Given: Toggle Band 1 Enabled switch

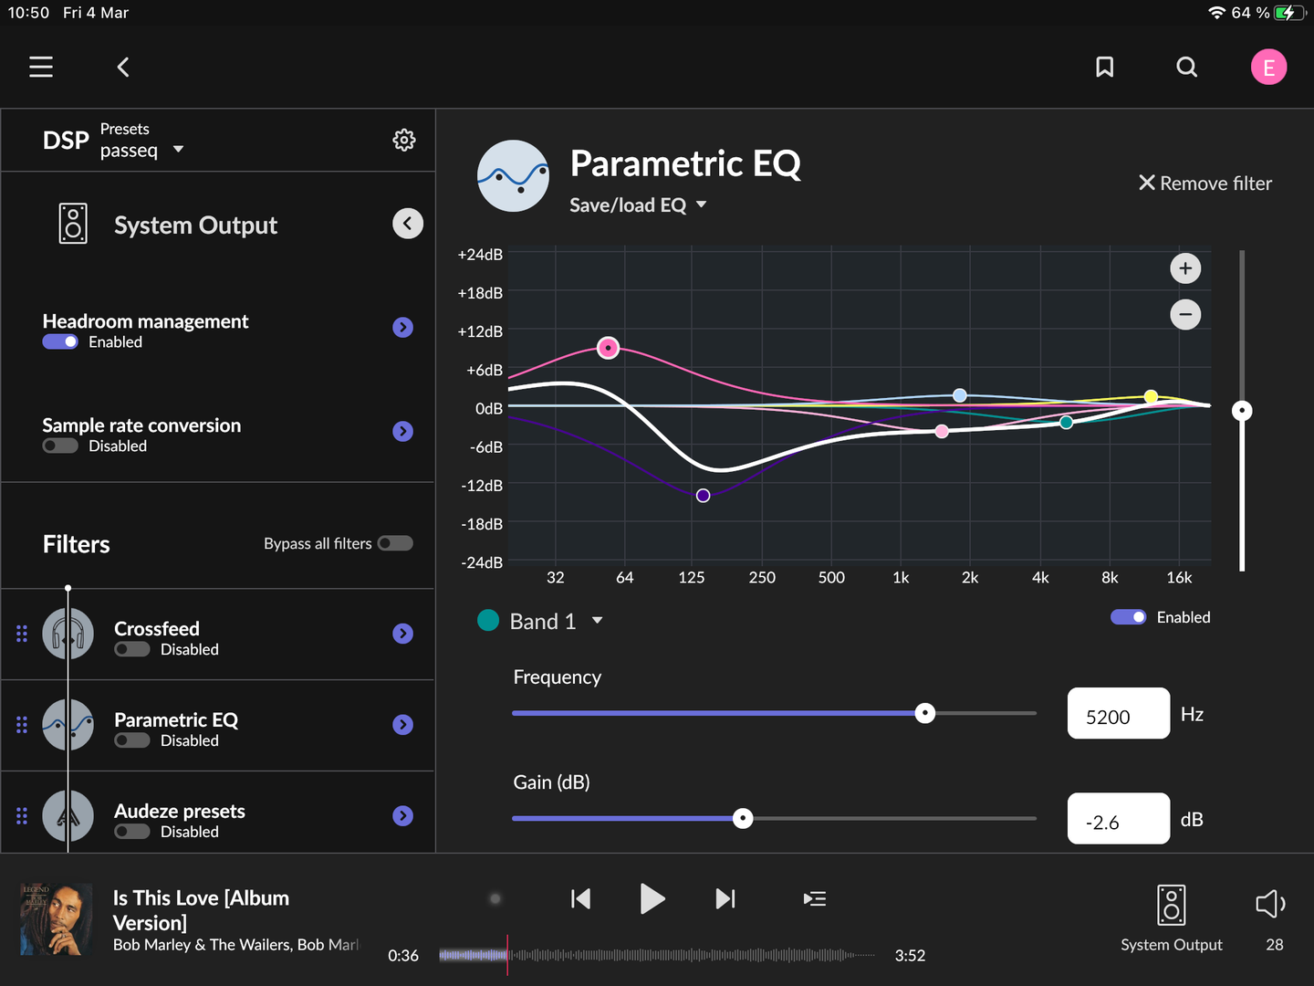Looking at the screenshot, I should click(x=1129, y=617).
